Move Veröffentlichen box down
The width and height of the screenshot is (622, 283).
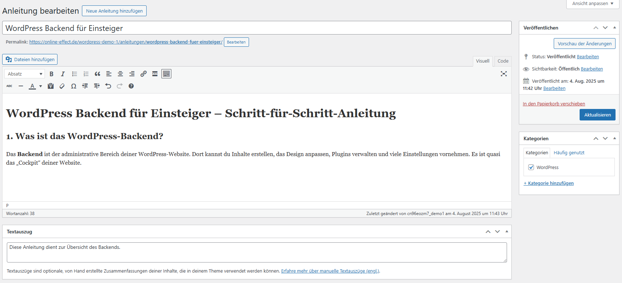click(x=605, y=28)
